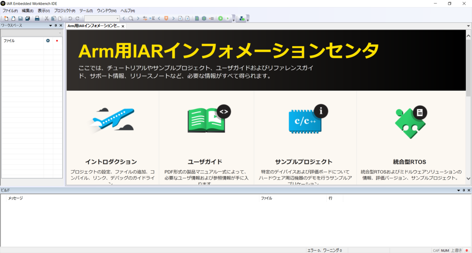Click the Open file toolbar icon

point(13,18)
